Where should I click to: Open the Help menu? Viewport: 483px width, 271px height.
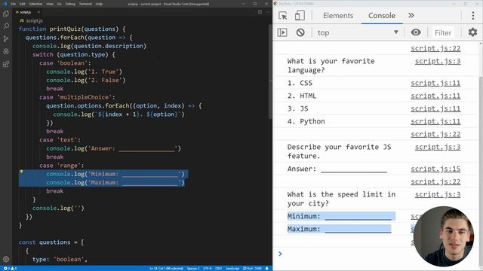coord(99,4)
